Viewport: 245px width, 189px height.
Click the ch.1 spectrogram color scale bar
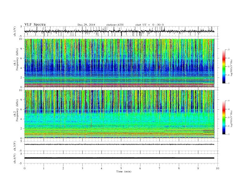tap(224, 66)
